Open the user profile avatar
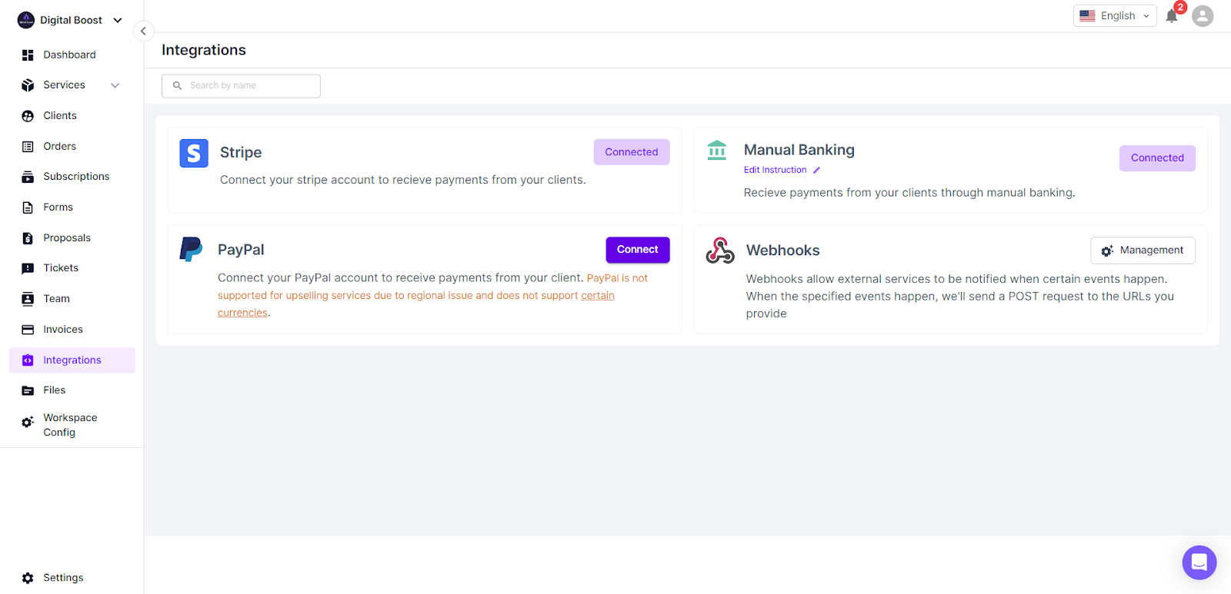 (x=1203, y=15)
